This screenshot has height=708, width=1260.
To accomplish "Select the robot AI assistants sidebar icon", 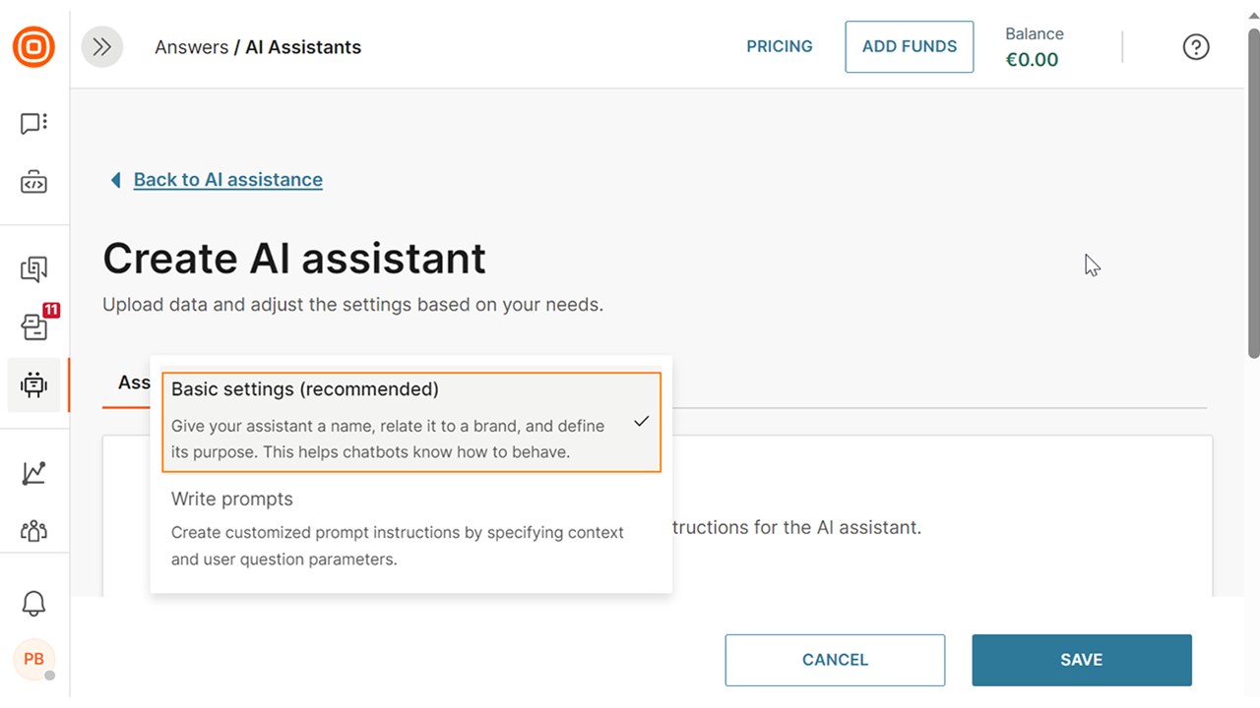I will (33, 384).
